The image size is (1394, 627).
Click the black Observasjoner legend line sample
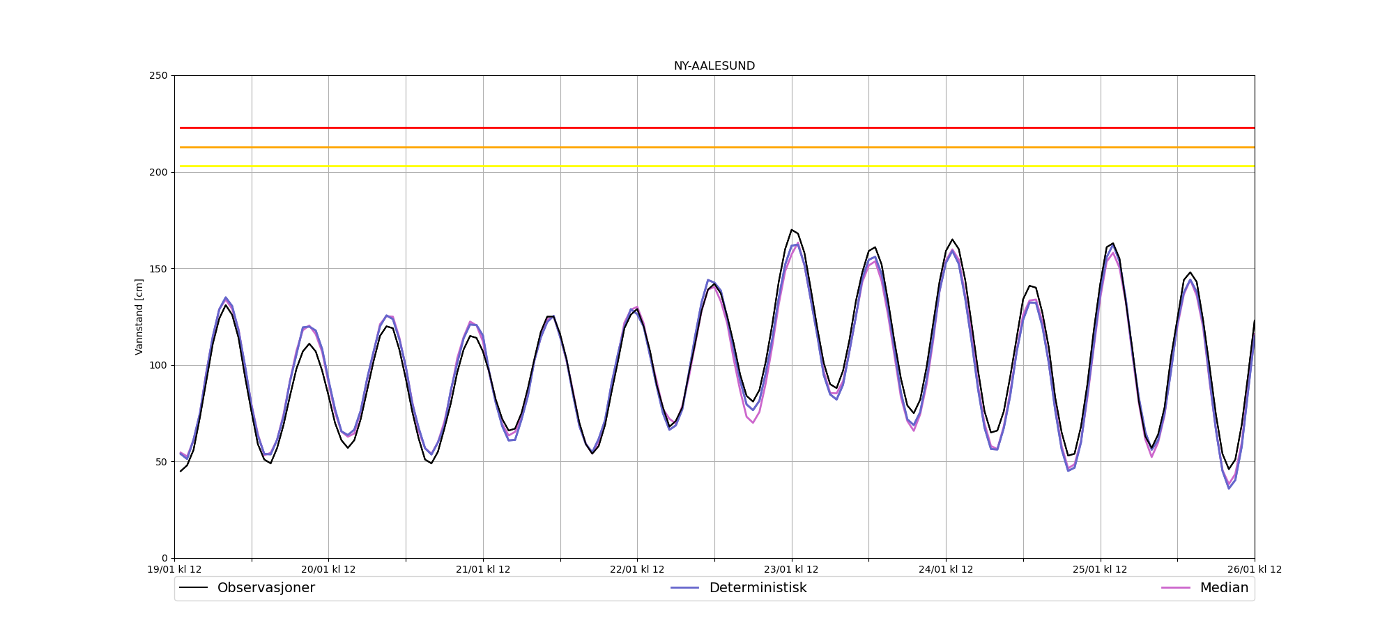coord(194,588)
